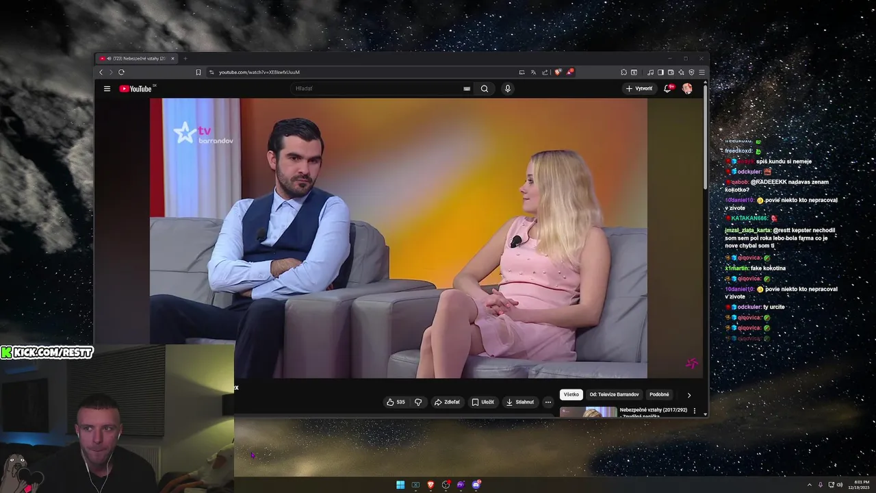The width and height of the screenshot is (876, 493).
Task: Bookmark this page in the browser
Action: [198, 72]
